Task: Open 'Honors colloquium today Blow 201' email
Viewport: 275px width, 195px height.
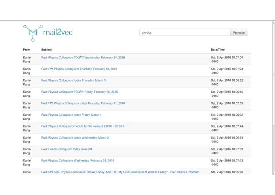Action: click(66, 149)
